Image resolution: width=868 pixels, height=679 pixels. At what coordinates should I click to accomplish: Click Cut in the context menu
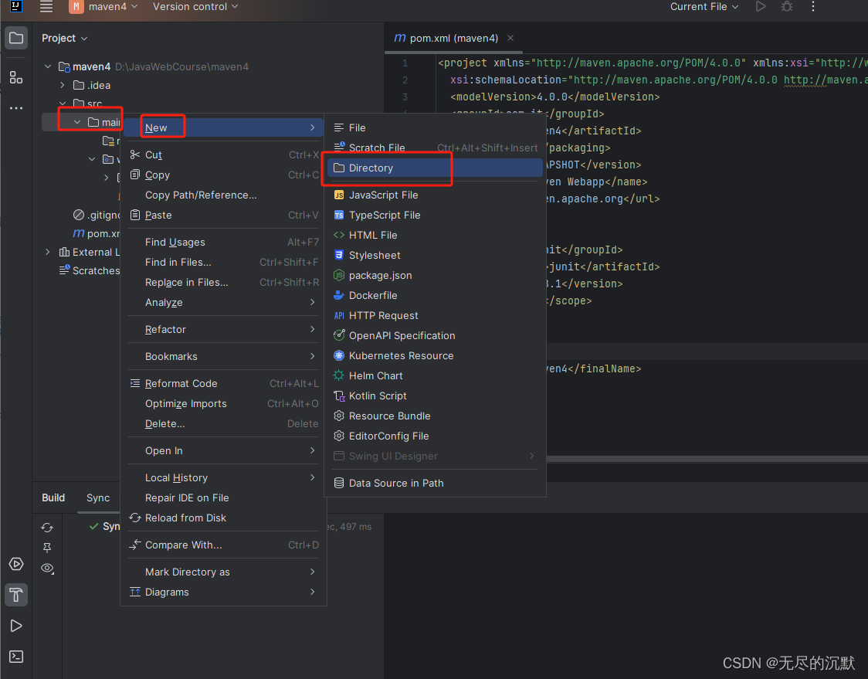point(224,155)
